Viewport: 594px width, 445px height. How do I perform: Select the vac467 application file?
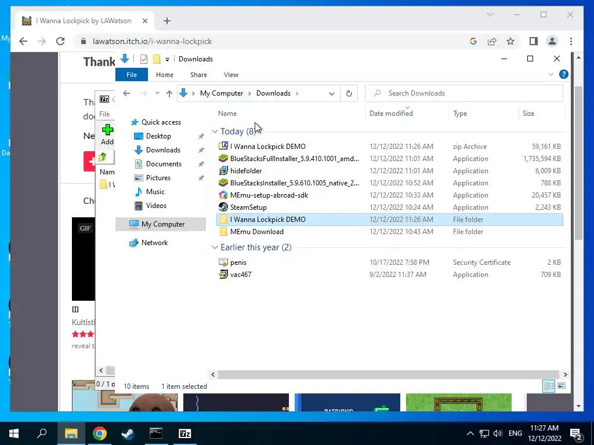pyautogui.click(x=389, y=275)
